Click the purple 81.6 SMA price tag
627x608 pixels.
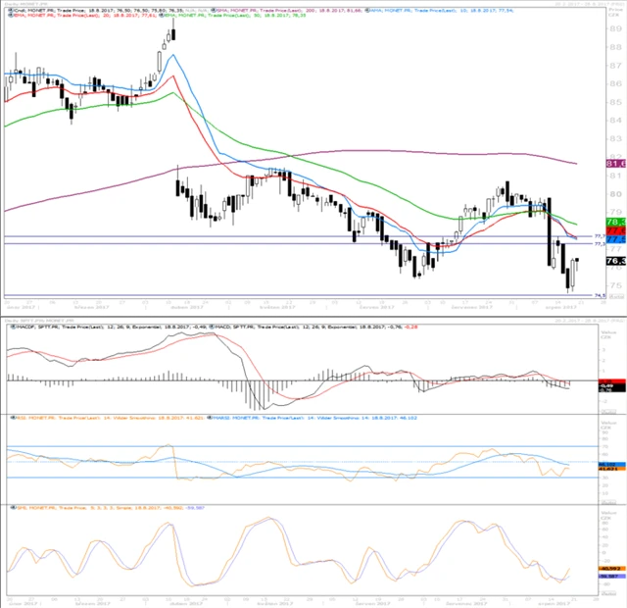tap(616, 163)
